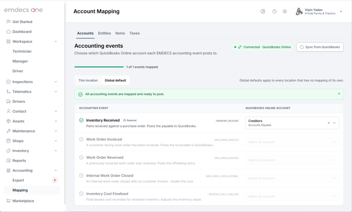Click the Workspace grid icon
The width and height of the screenshot is (352, 212).
(x=8, y=42)
